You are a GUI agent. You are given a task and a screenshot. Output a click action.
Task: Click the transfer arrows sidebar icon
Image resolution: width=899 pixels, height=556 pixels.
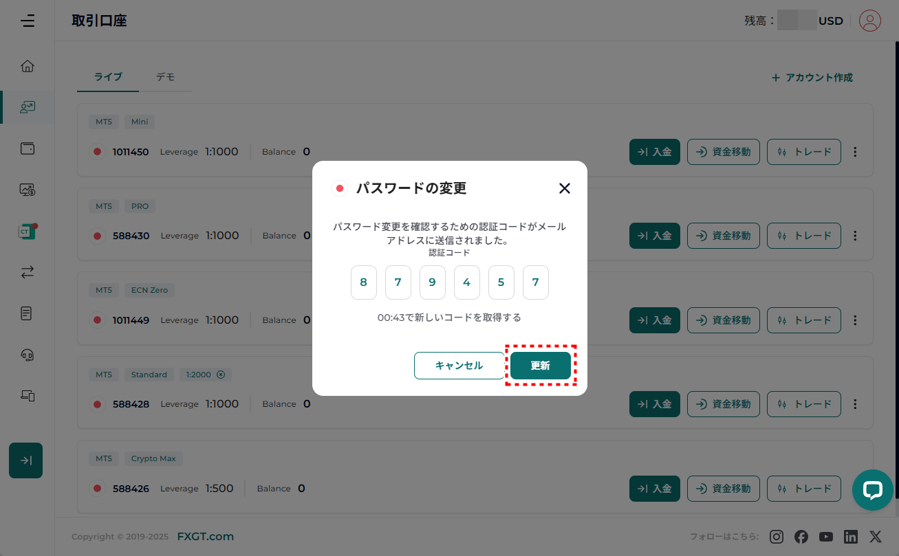28,272
